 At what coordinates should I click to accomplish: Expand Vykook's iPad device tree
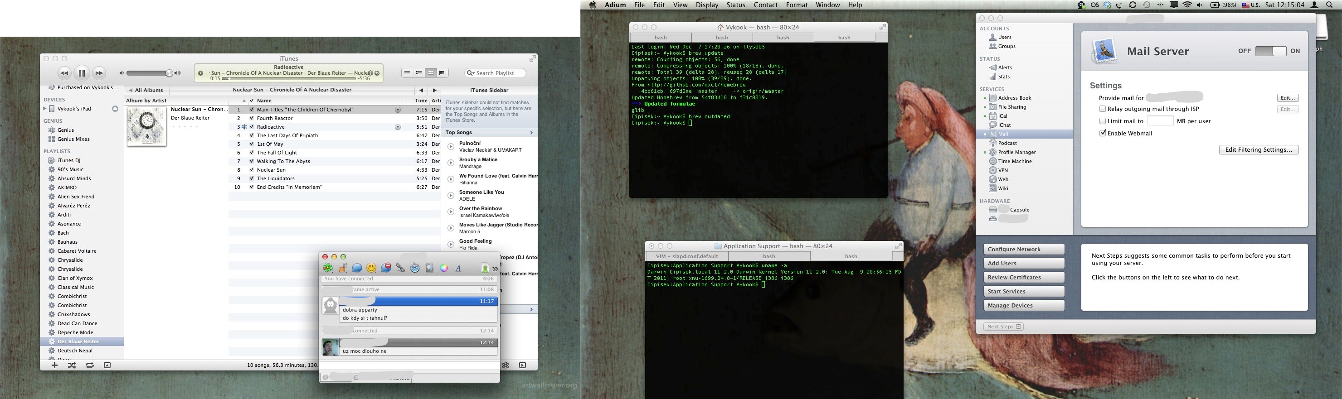(45, 109)
